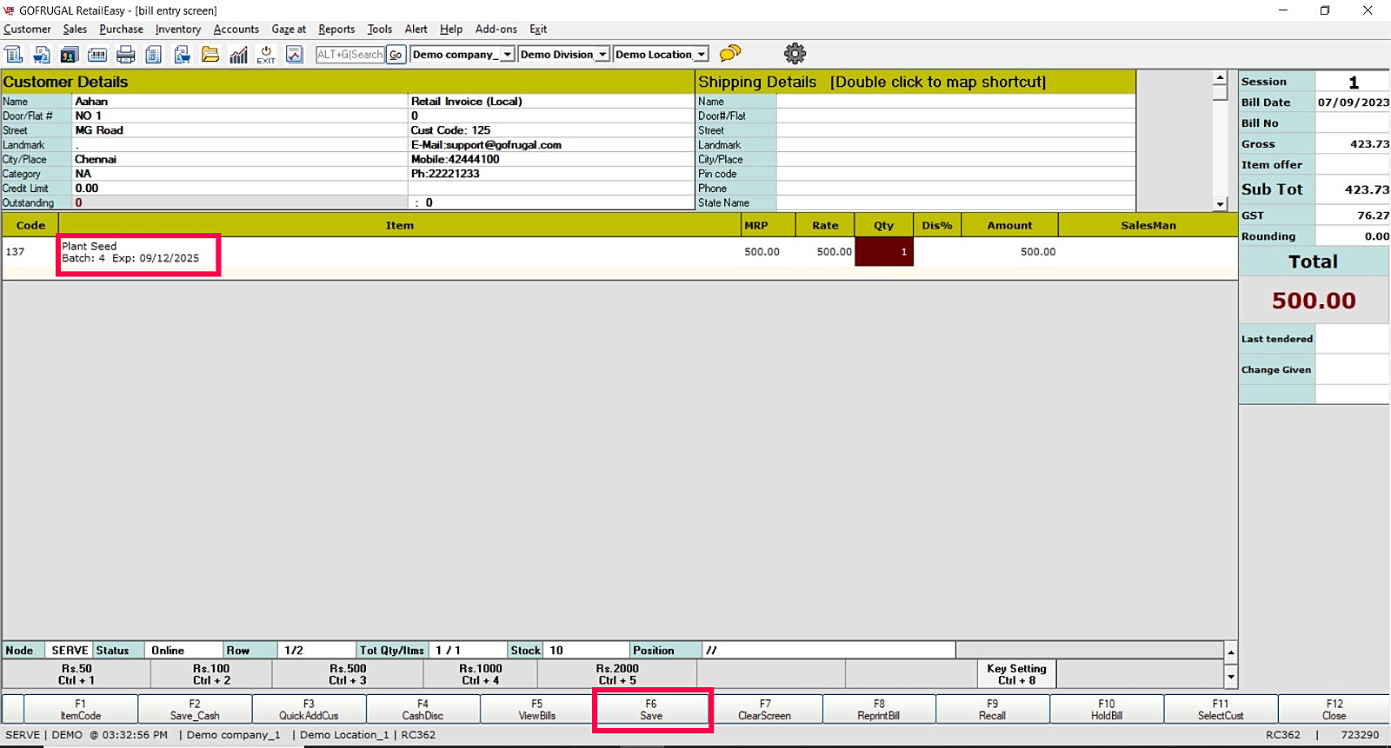
Task: Open the Tools menu
Action: tap(380, 30)
